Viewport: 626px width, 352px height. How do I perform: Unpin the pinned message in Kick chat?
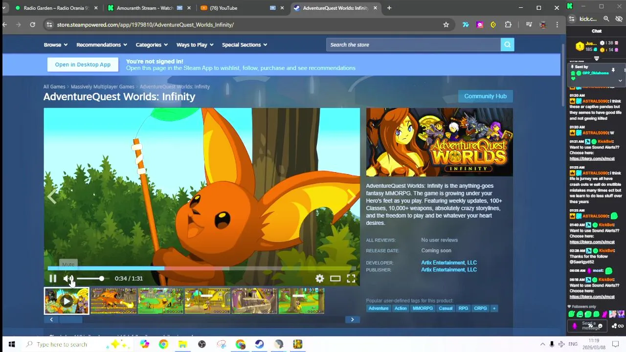613,70
